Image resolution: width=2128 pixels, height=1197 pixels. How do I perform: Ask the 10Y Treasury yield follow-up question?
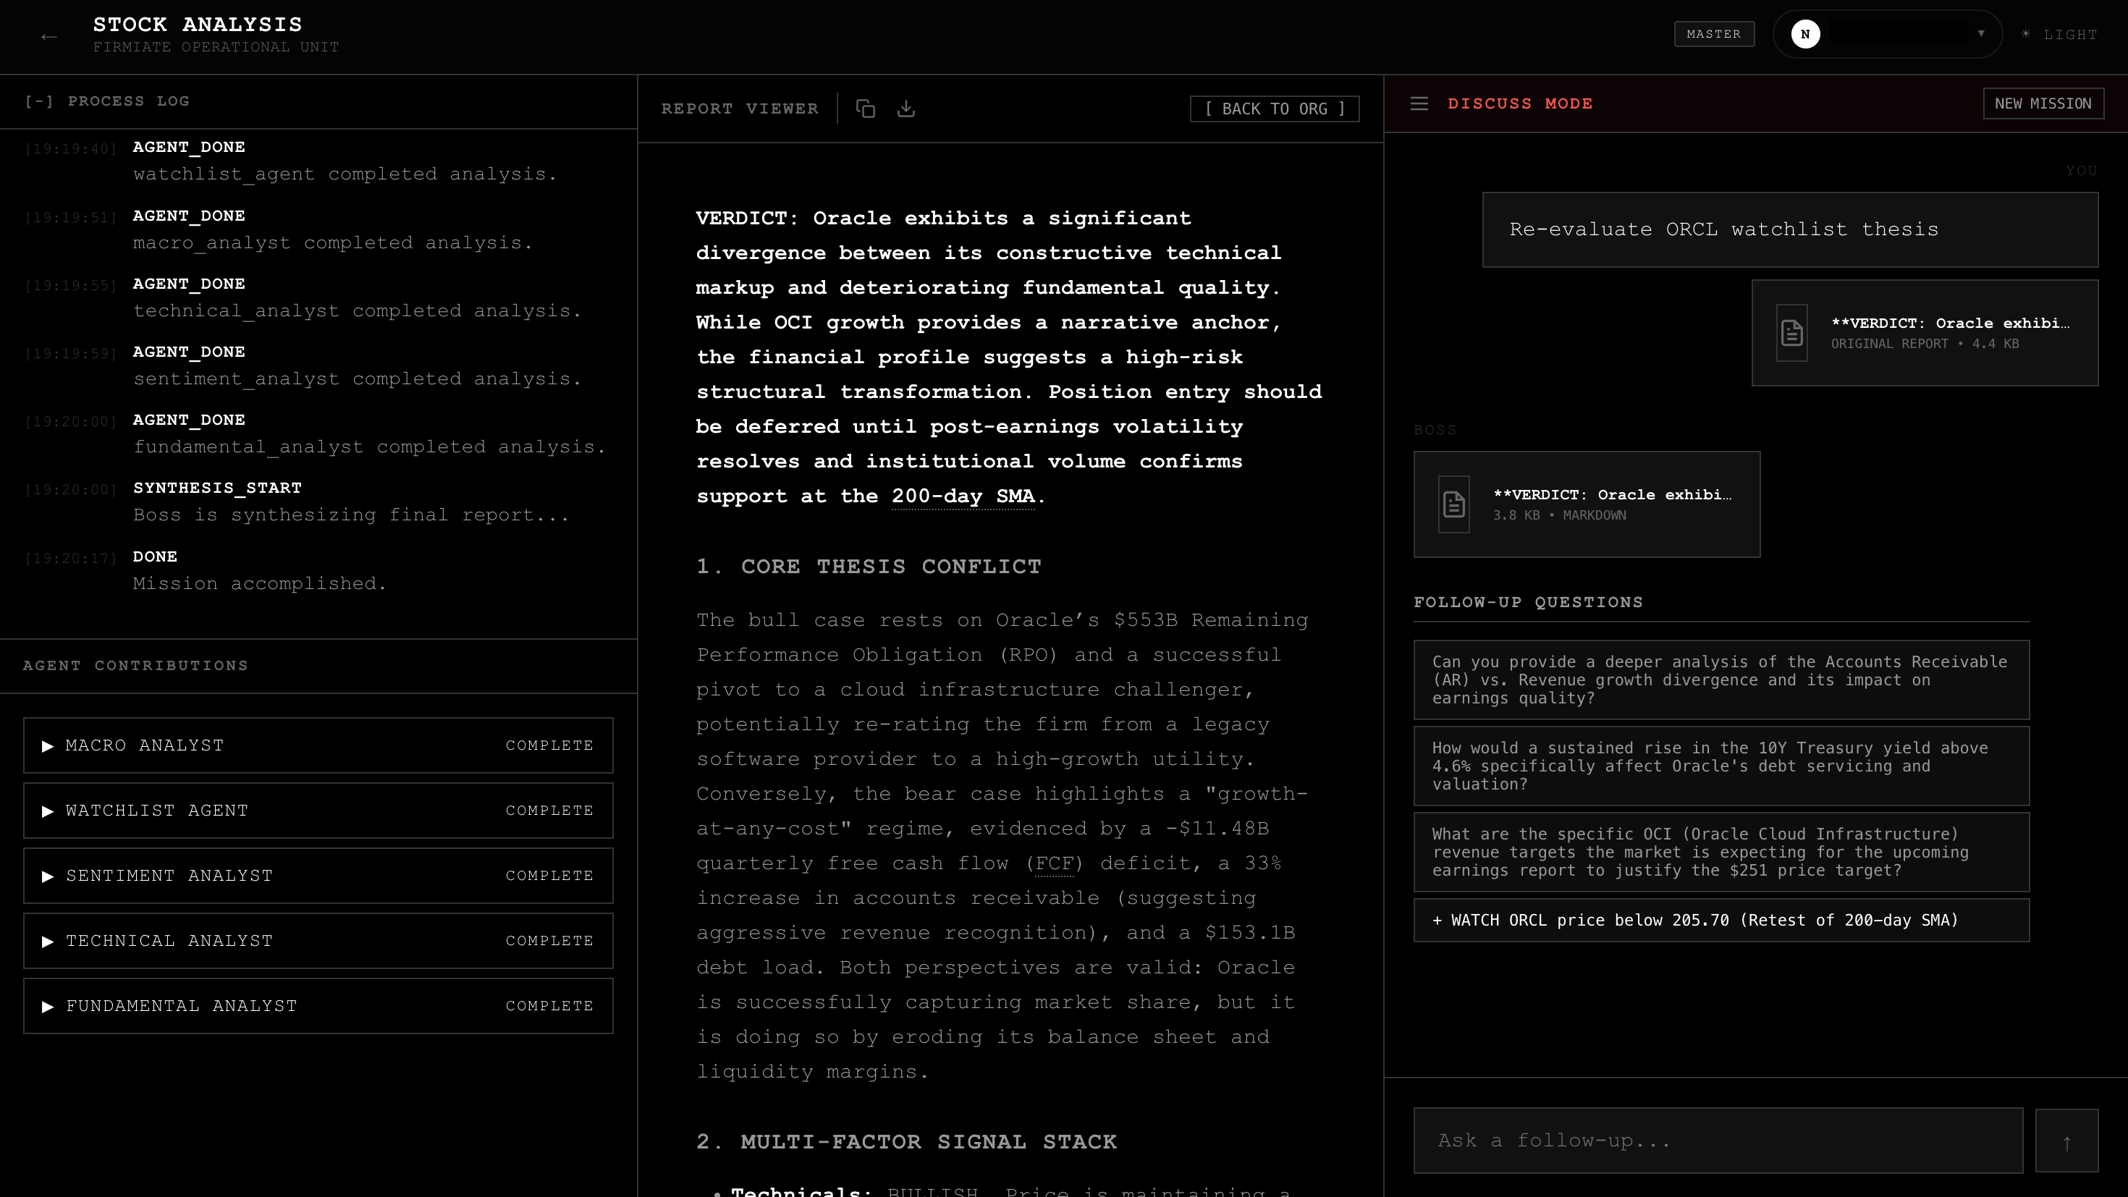tap(1721, 766)
